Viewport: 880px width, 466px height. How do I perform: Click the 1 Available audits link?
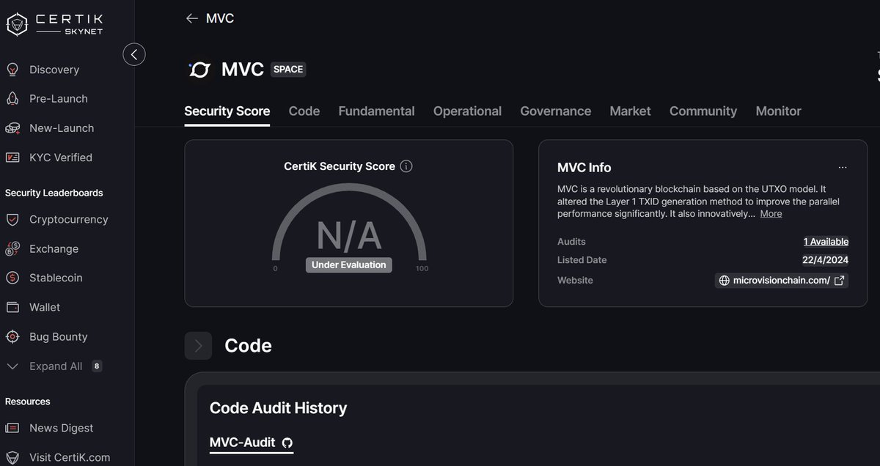click(826, 242)
